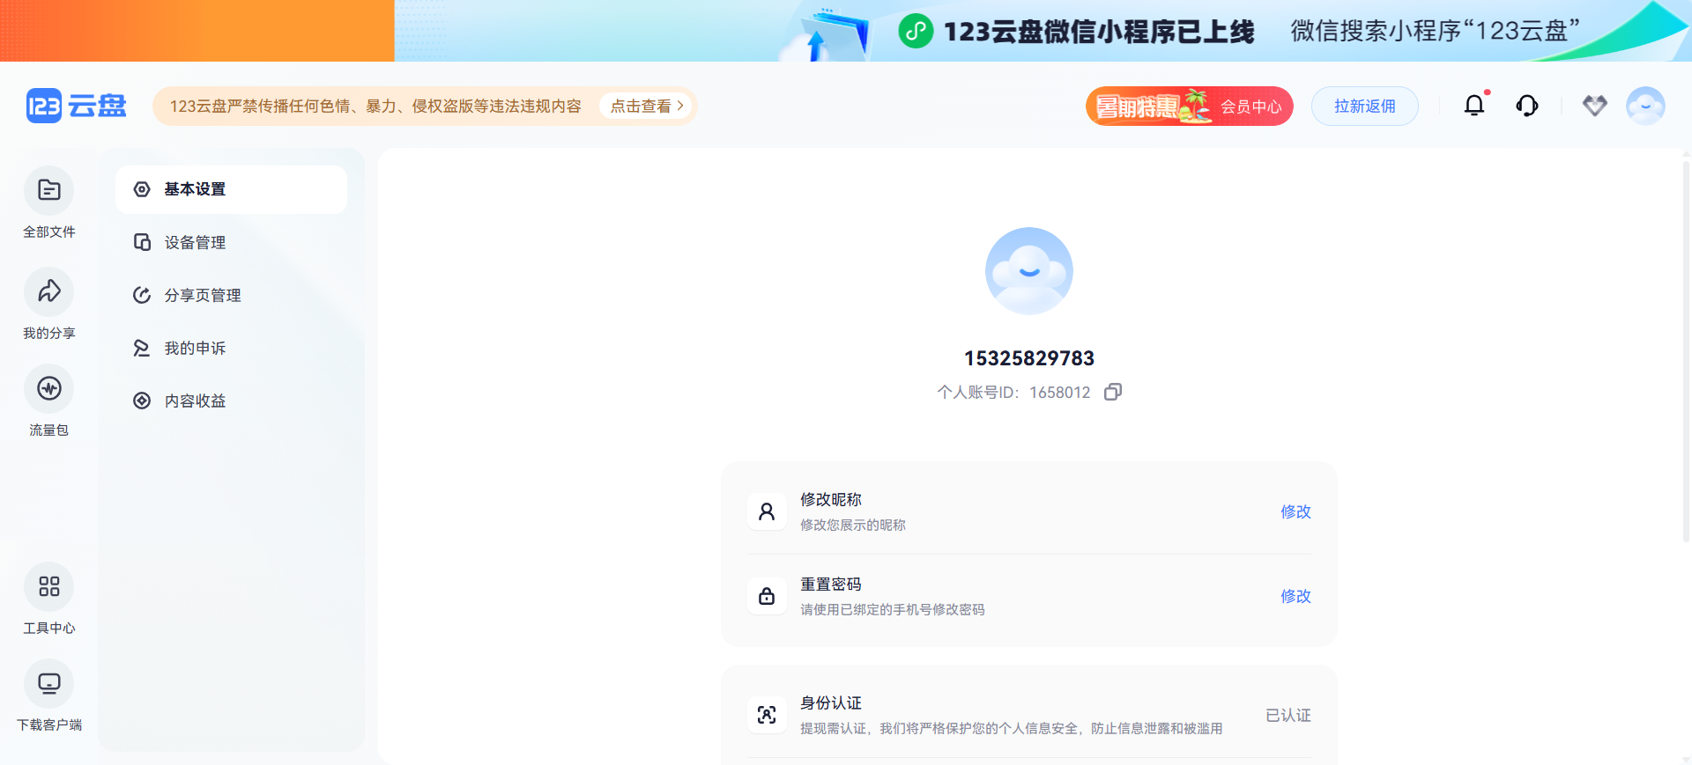This screenshot has height=765, width=1692.
Task: Click the 下载客户端 download client icon
Action: (x=49, y=683)
